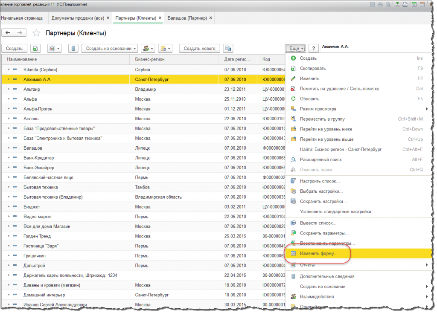Select the Дальстрой row

click(143, 265)
